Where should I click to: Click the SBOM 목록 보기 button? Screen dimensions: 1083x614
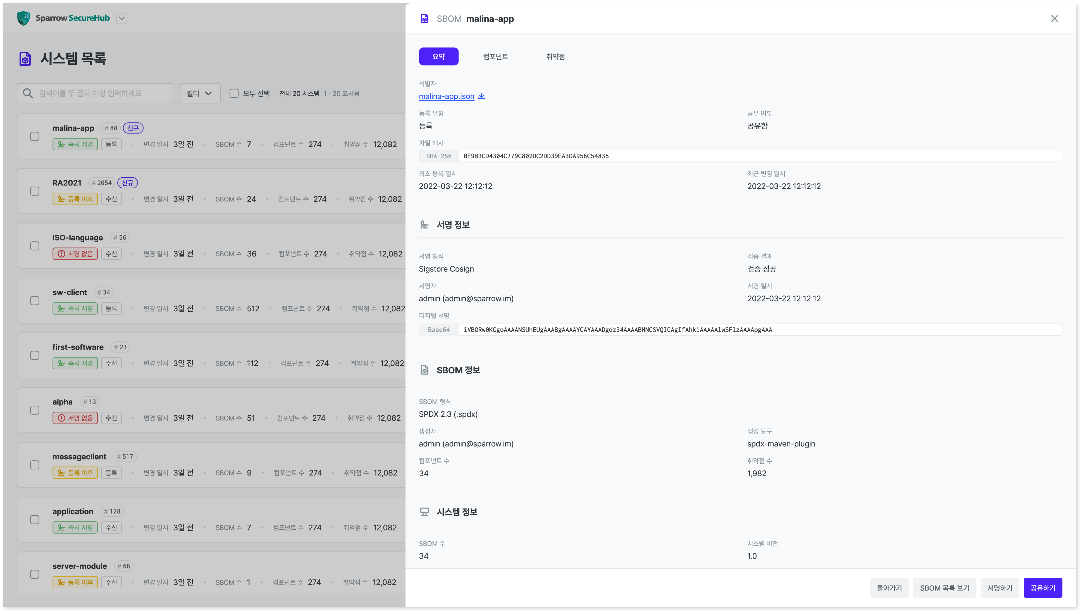pos(944,587)
